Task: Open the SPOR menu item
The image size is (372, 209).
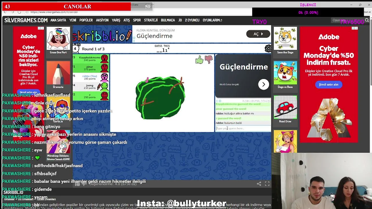Action: [x=137, y=20]
